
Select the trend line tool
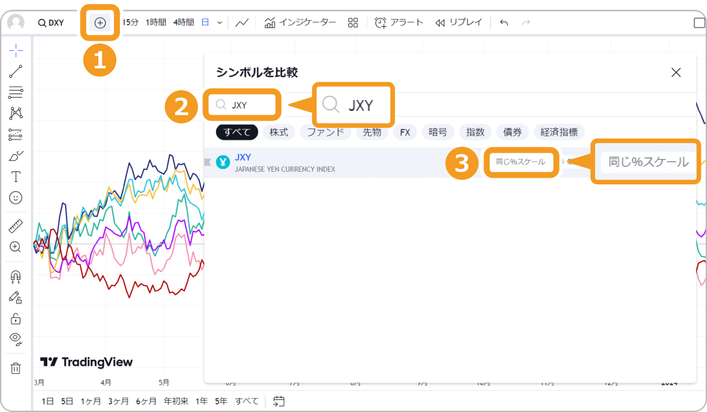[x=16, y=71]
